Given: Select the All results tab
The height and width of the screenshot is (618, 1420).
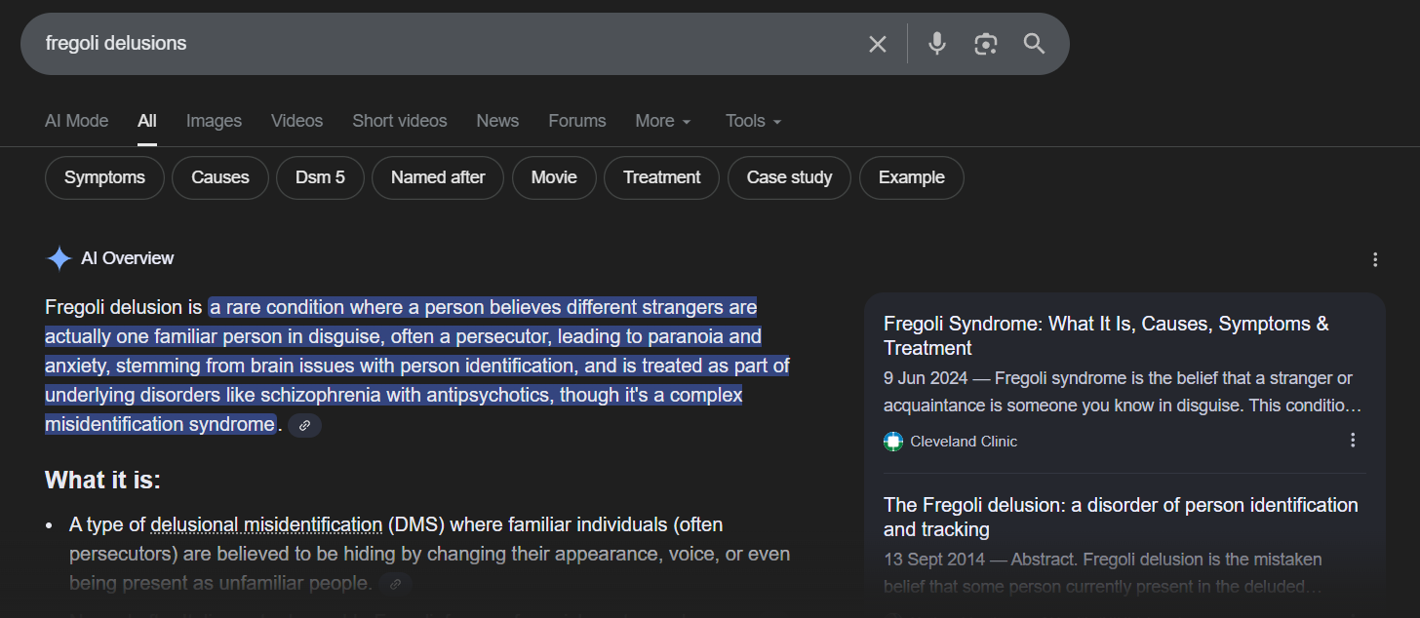Looking at the screenshot, I should pos(147,121).
